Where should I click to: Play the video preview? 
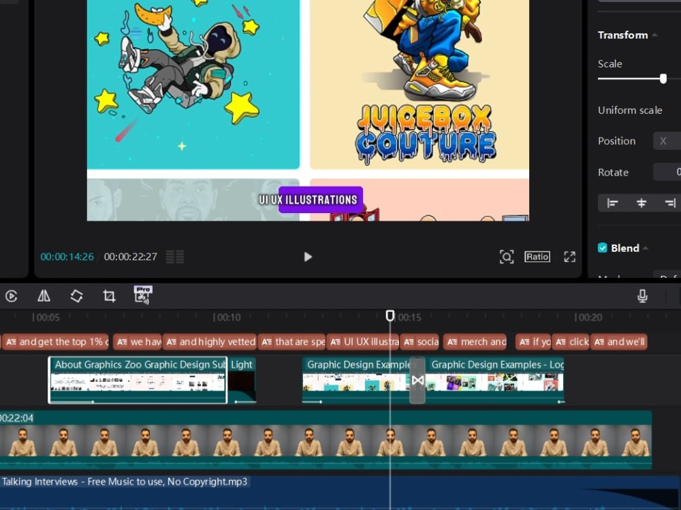point(308,257)
